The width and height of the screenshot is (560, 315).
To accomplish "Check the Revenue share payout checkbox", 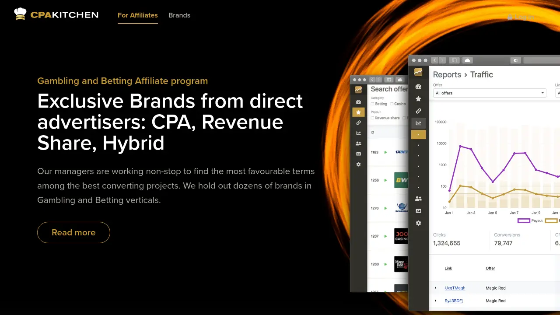I will click(x=372, y=118).
